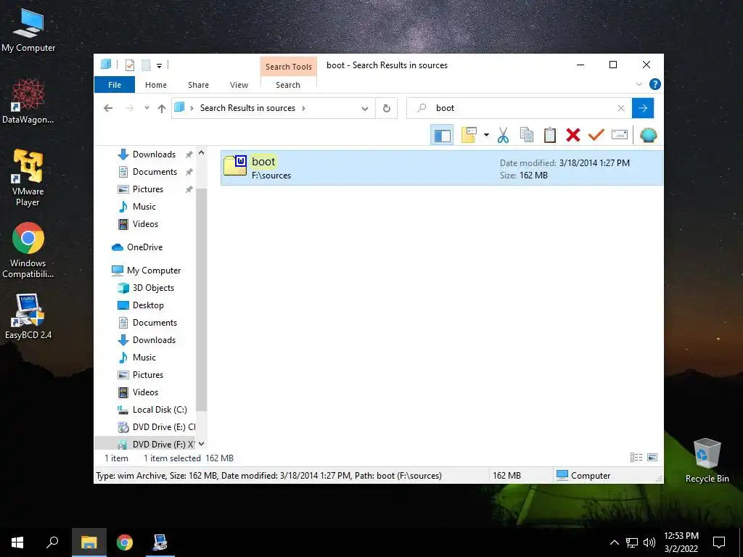
Task: Select My Computer in navigation pane
Action: tap(154, 271)
